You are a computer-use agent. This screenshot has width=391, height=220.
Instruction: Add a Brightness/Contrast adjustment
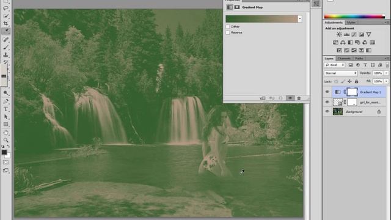[339, 34]
